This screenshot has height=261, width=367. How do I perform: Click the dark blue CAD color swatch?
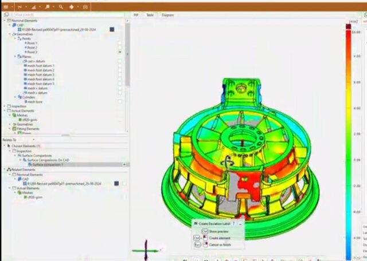coord(112,29)
